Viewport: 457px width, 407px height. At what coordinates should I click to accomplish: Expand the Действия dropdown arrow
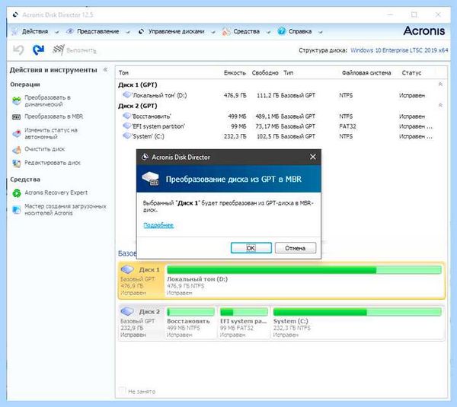pos(57,32)
